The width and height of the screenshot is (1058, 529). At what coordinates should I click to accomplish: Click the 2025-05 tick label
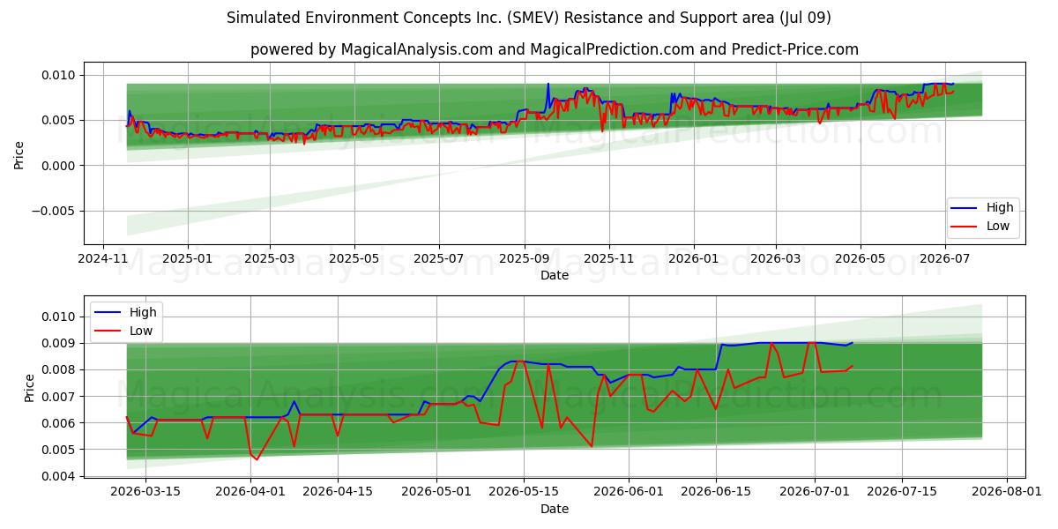click(x=354, y=257)
